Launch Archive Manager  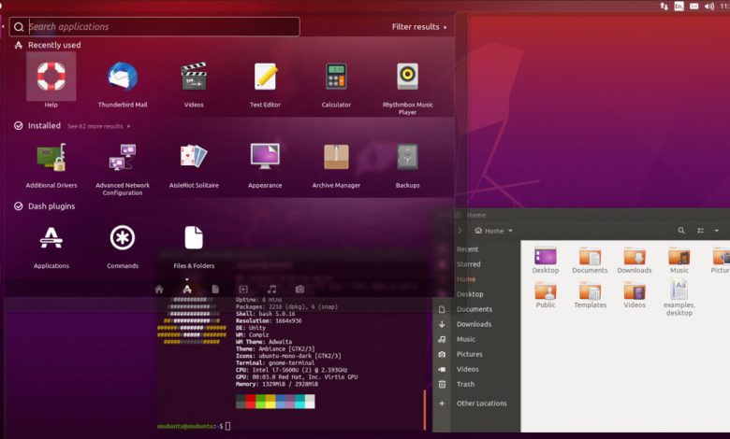(x=336, y=157)
